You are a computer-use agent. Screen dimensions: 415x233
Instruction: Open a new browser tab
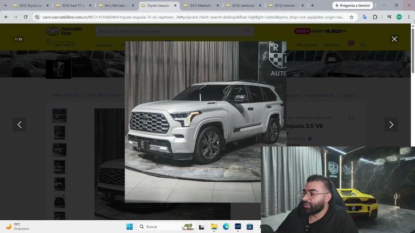[313, 6]
